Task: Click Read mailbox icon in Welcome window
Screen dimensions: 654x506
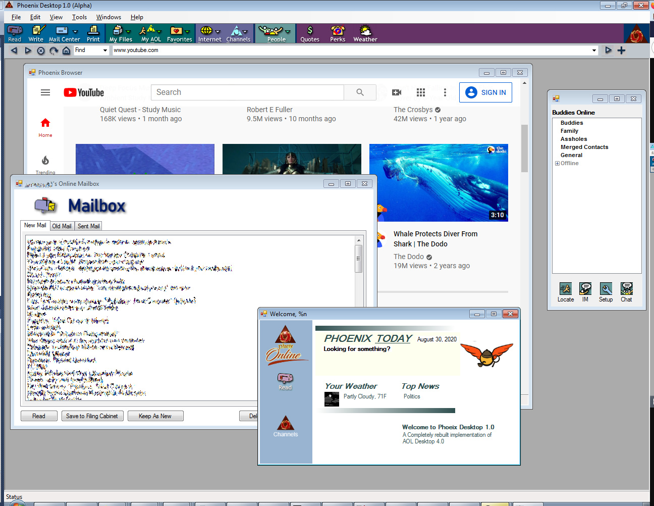Action: [285, 381]
